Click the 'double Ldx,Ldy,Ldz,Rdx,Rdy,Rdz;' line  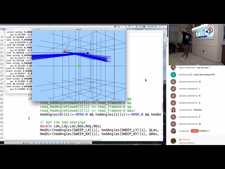[71, 126]
